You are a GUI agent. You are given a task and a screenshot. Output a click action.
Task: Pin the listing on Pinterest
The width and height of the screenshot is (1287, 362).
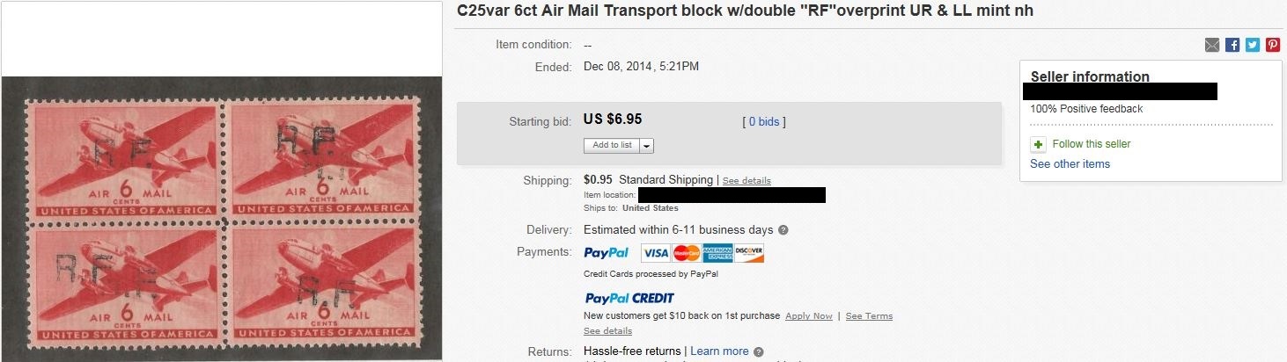(x=1273, y=45)
